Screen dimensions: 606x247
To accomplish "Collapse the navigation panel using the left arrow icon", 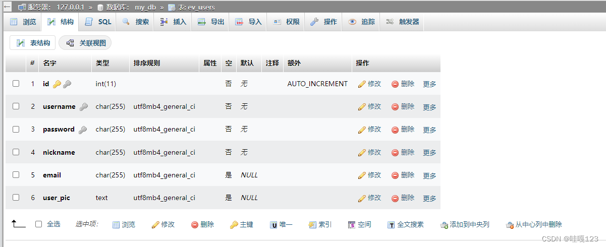I will click(x=8, y=8).
